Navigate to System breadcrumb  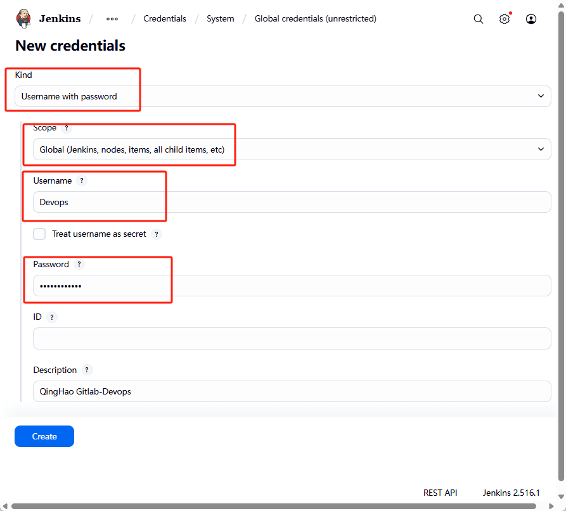pos(220,19)
